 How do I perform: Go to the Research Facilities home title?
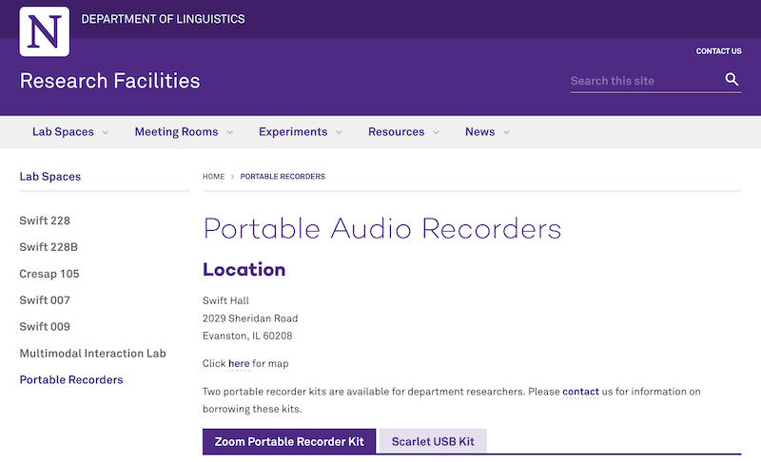109,81
